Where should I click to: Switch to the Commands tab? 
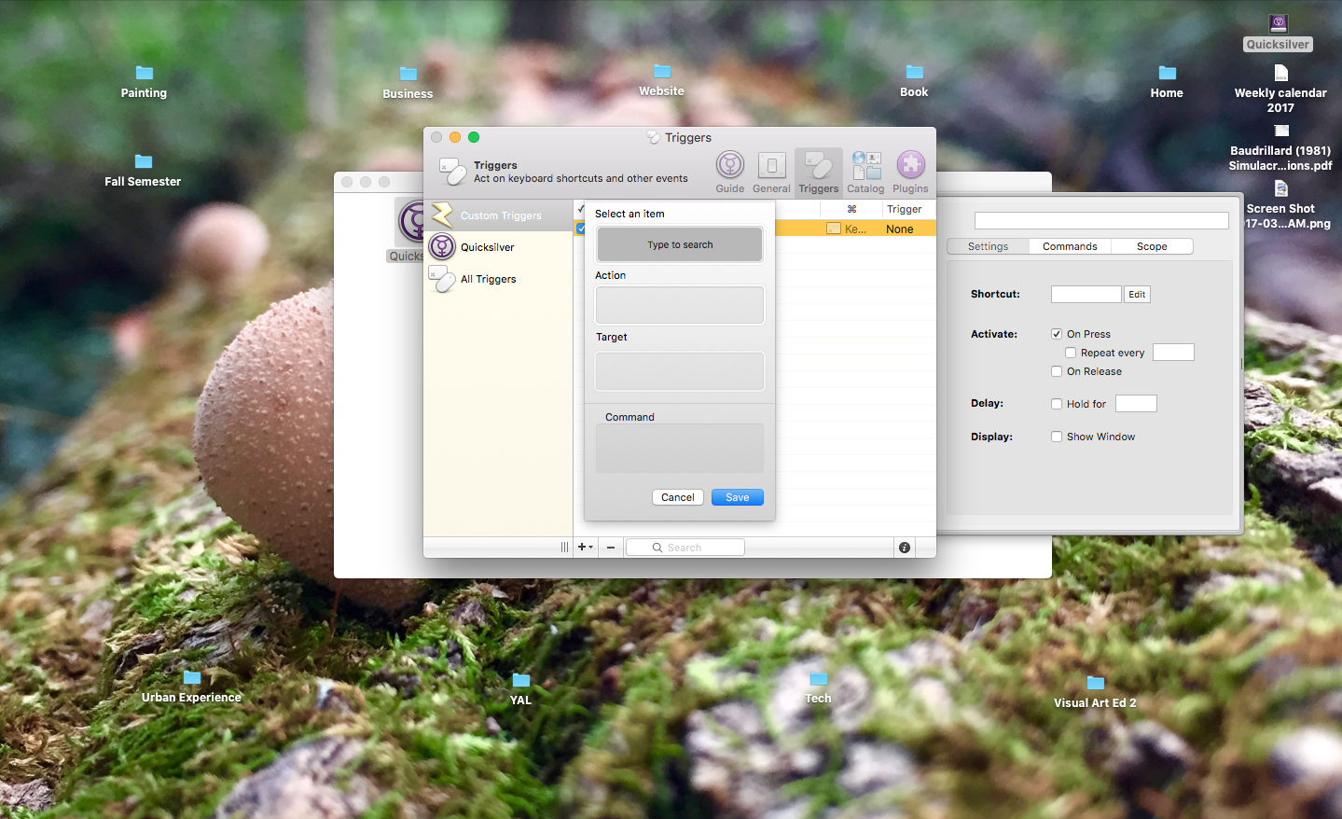coord(1070,246)
